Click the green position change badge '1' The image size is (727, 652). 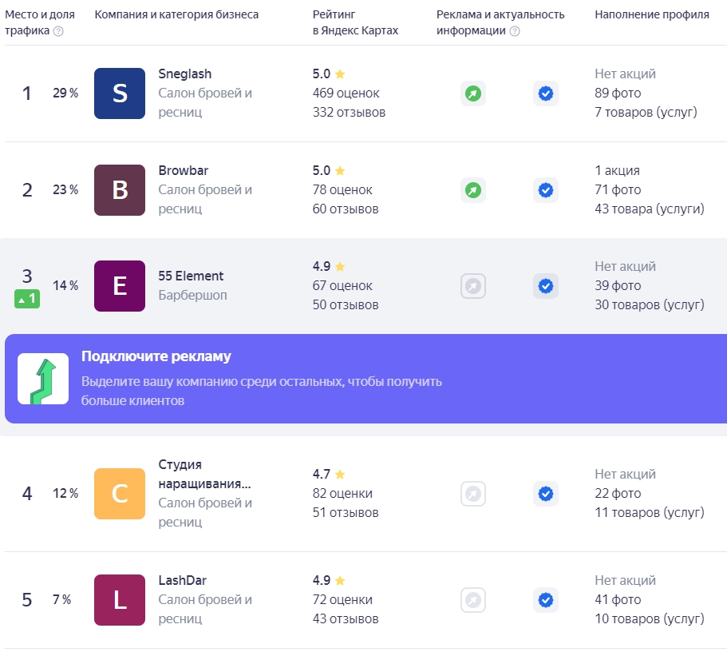[x=27, y=299]
